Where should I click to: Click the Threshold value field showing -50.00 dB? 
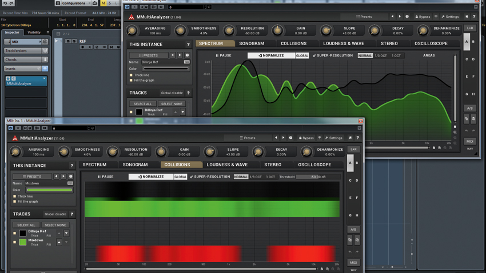point(318,176)
